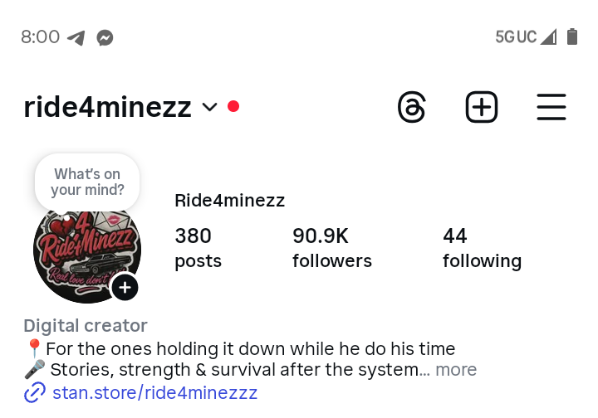The height and width of the screenshot is (418, 598).
Task: Open the 90.9K followers list
Action: pos(331,248)
